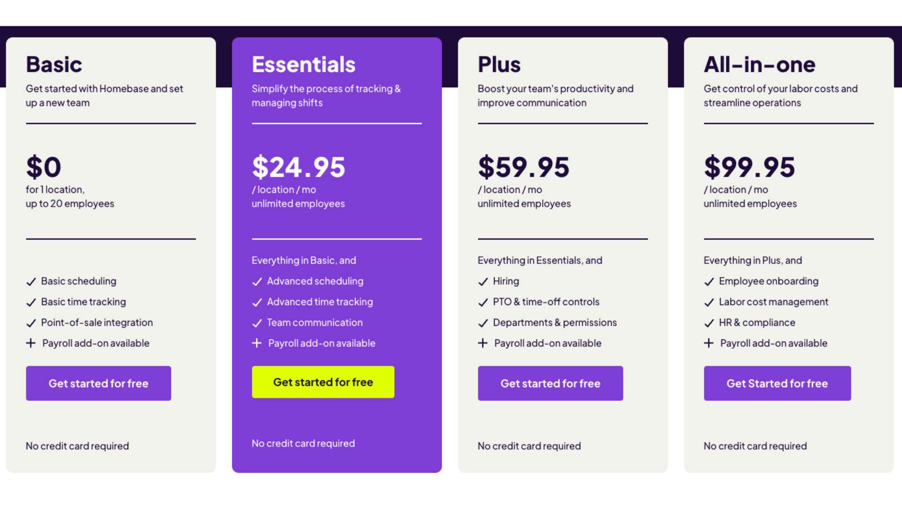Click the checkmark beside Basic scheduling
The height and width of the screenshot is (507, 902).
coord(31,282)
